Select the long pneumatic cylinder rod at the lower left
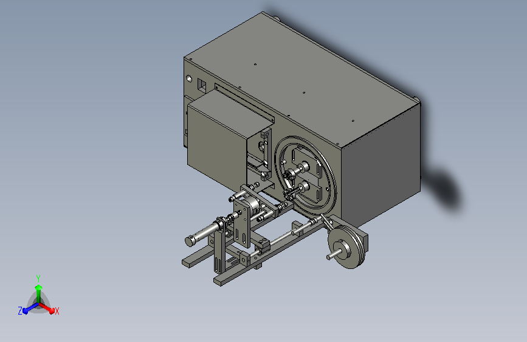The image size is (527, 342). click(x=204, y=234)
